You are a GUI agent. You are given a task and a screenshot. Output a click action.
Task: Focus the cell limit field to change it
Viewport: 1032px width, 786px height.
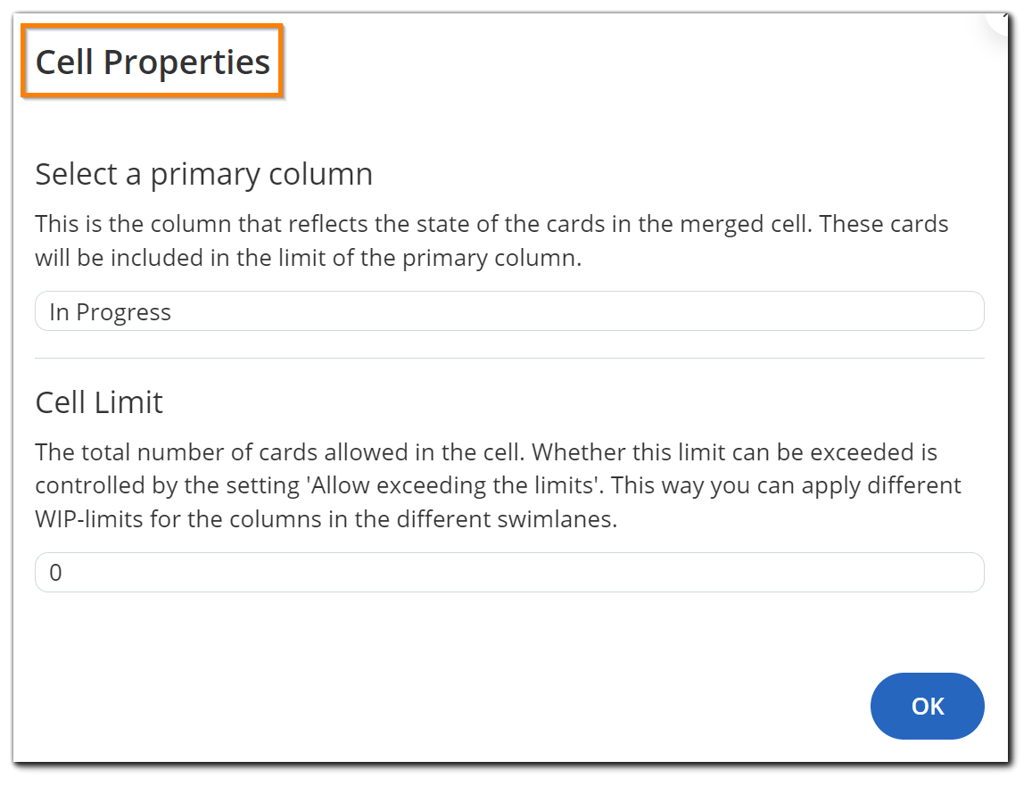[508, 572]
